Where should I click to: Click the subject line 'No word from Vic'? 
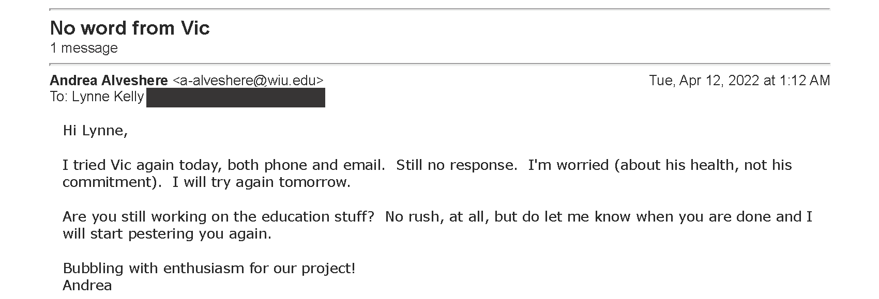[x=130, y=28]
